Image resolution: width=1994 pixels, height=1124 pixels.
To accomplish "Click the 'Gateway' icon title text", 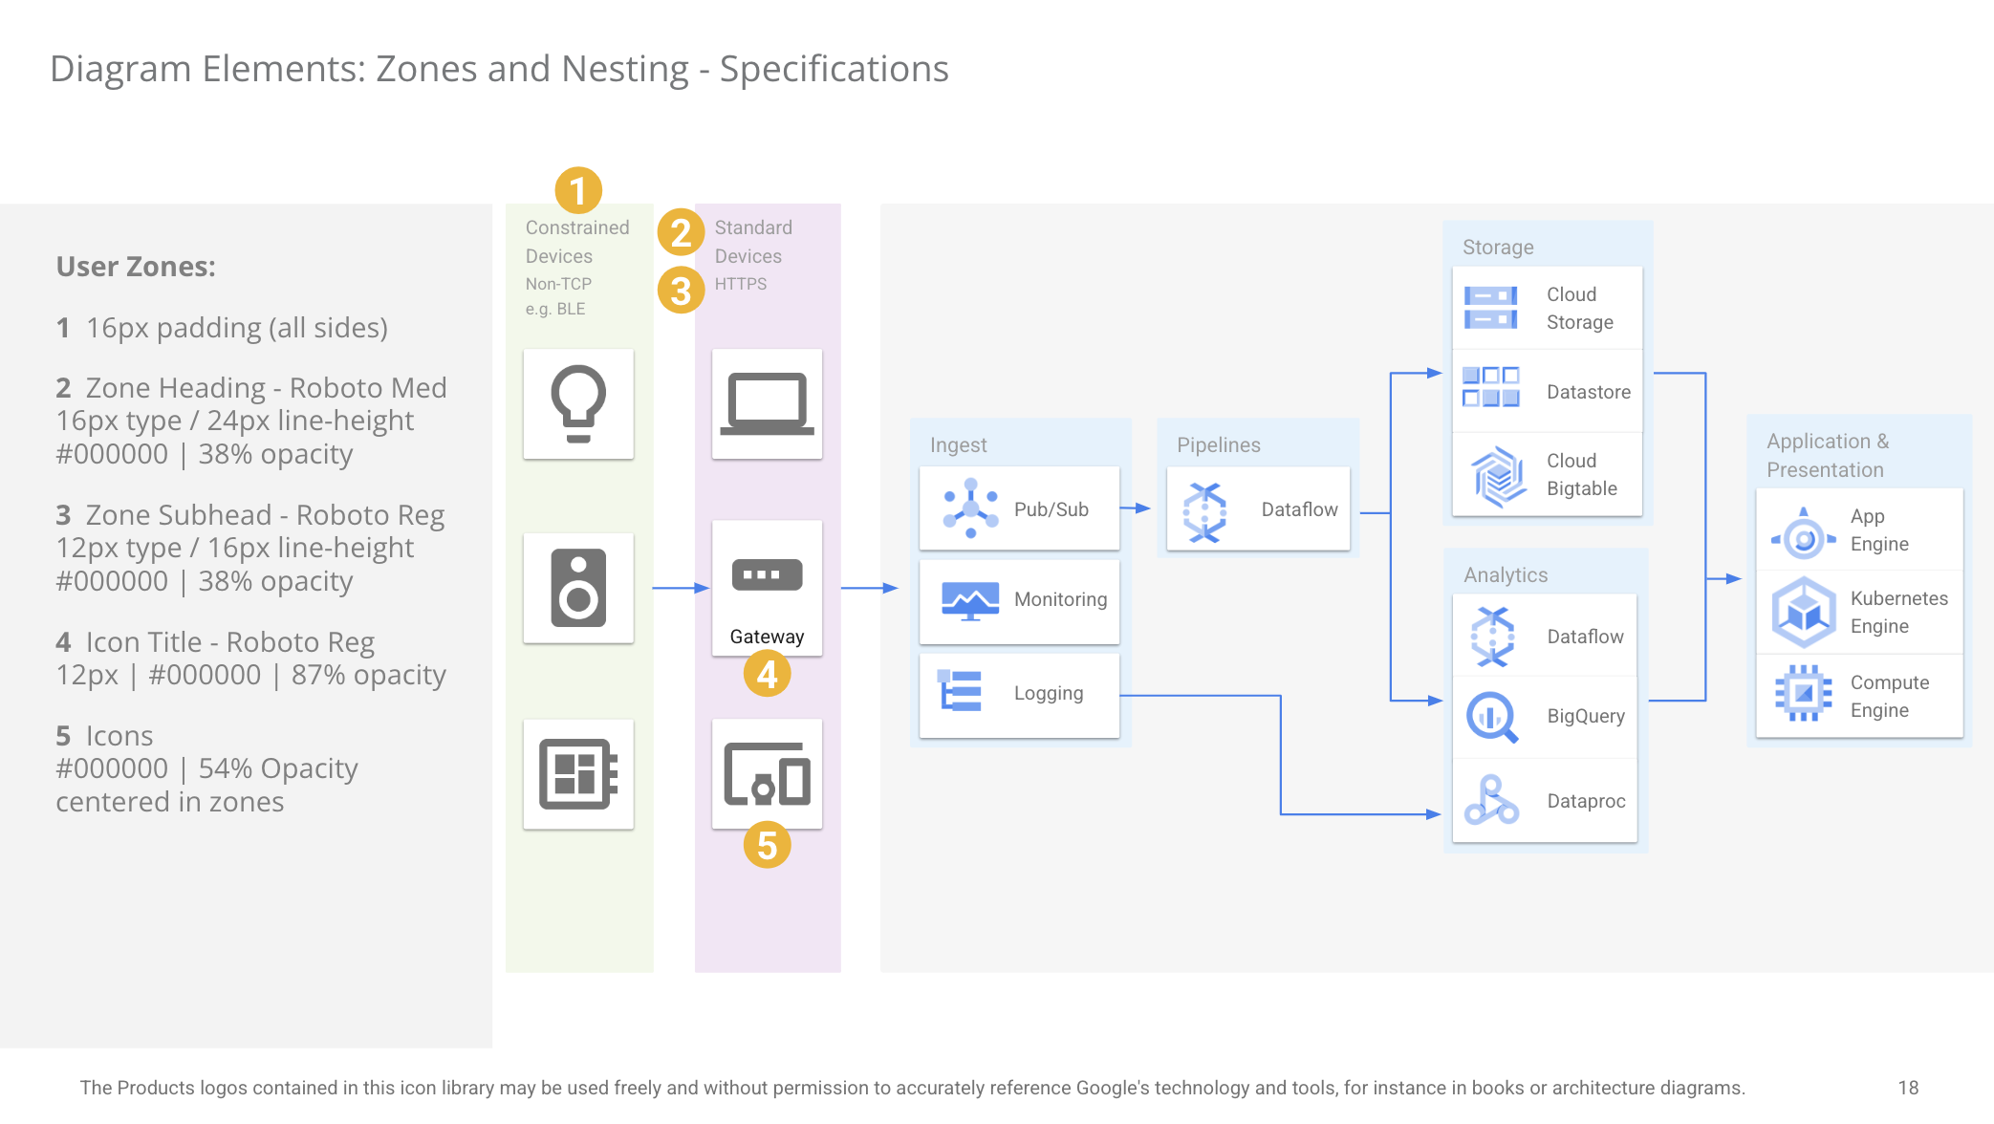I will tap(767, 637).
